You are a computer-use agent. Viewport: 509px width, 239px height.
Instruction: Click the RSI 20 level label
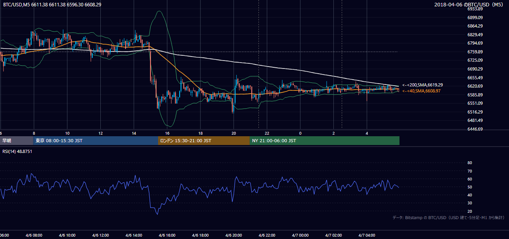click(470, 211)
